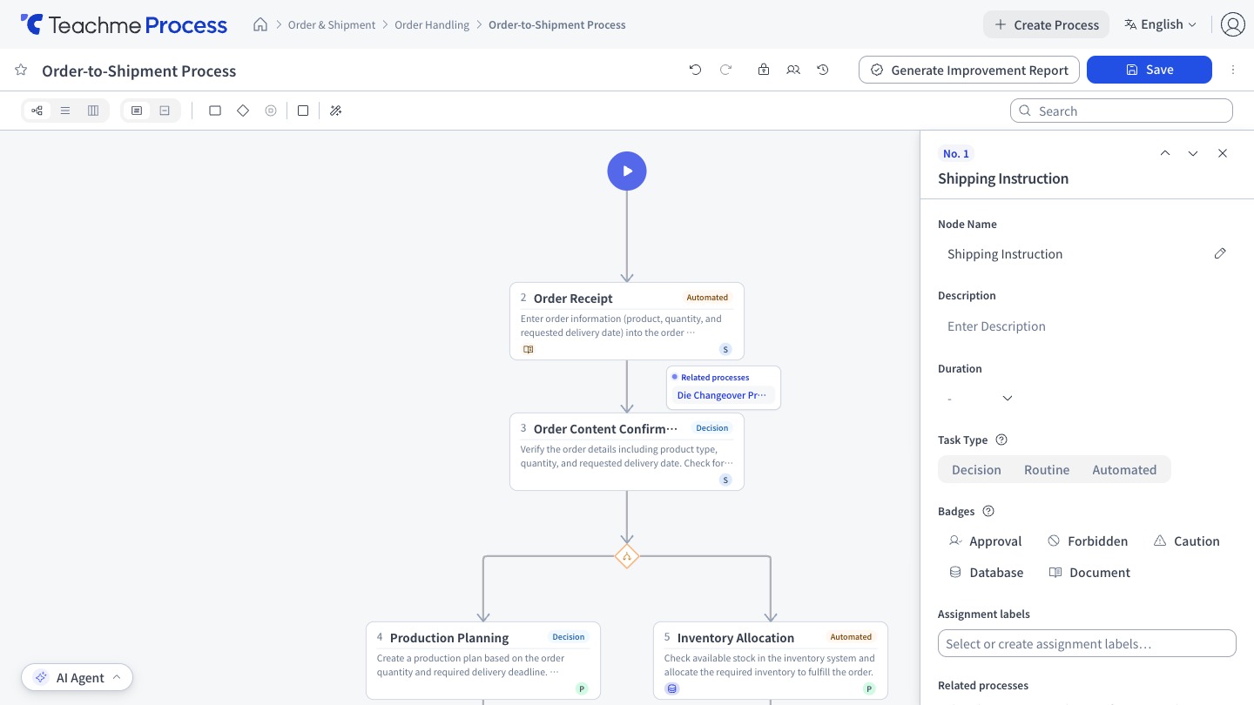Click the redo arrow icon
Image resolution: width=1254 pixels, height=705 pixels.
725,70
